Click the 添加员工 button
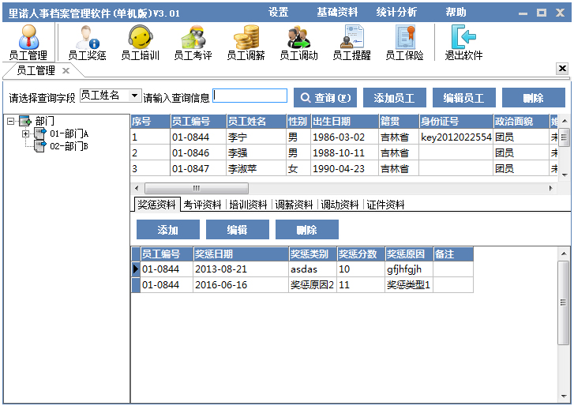This screenshot has width=574, height=406. coord(395,97)
